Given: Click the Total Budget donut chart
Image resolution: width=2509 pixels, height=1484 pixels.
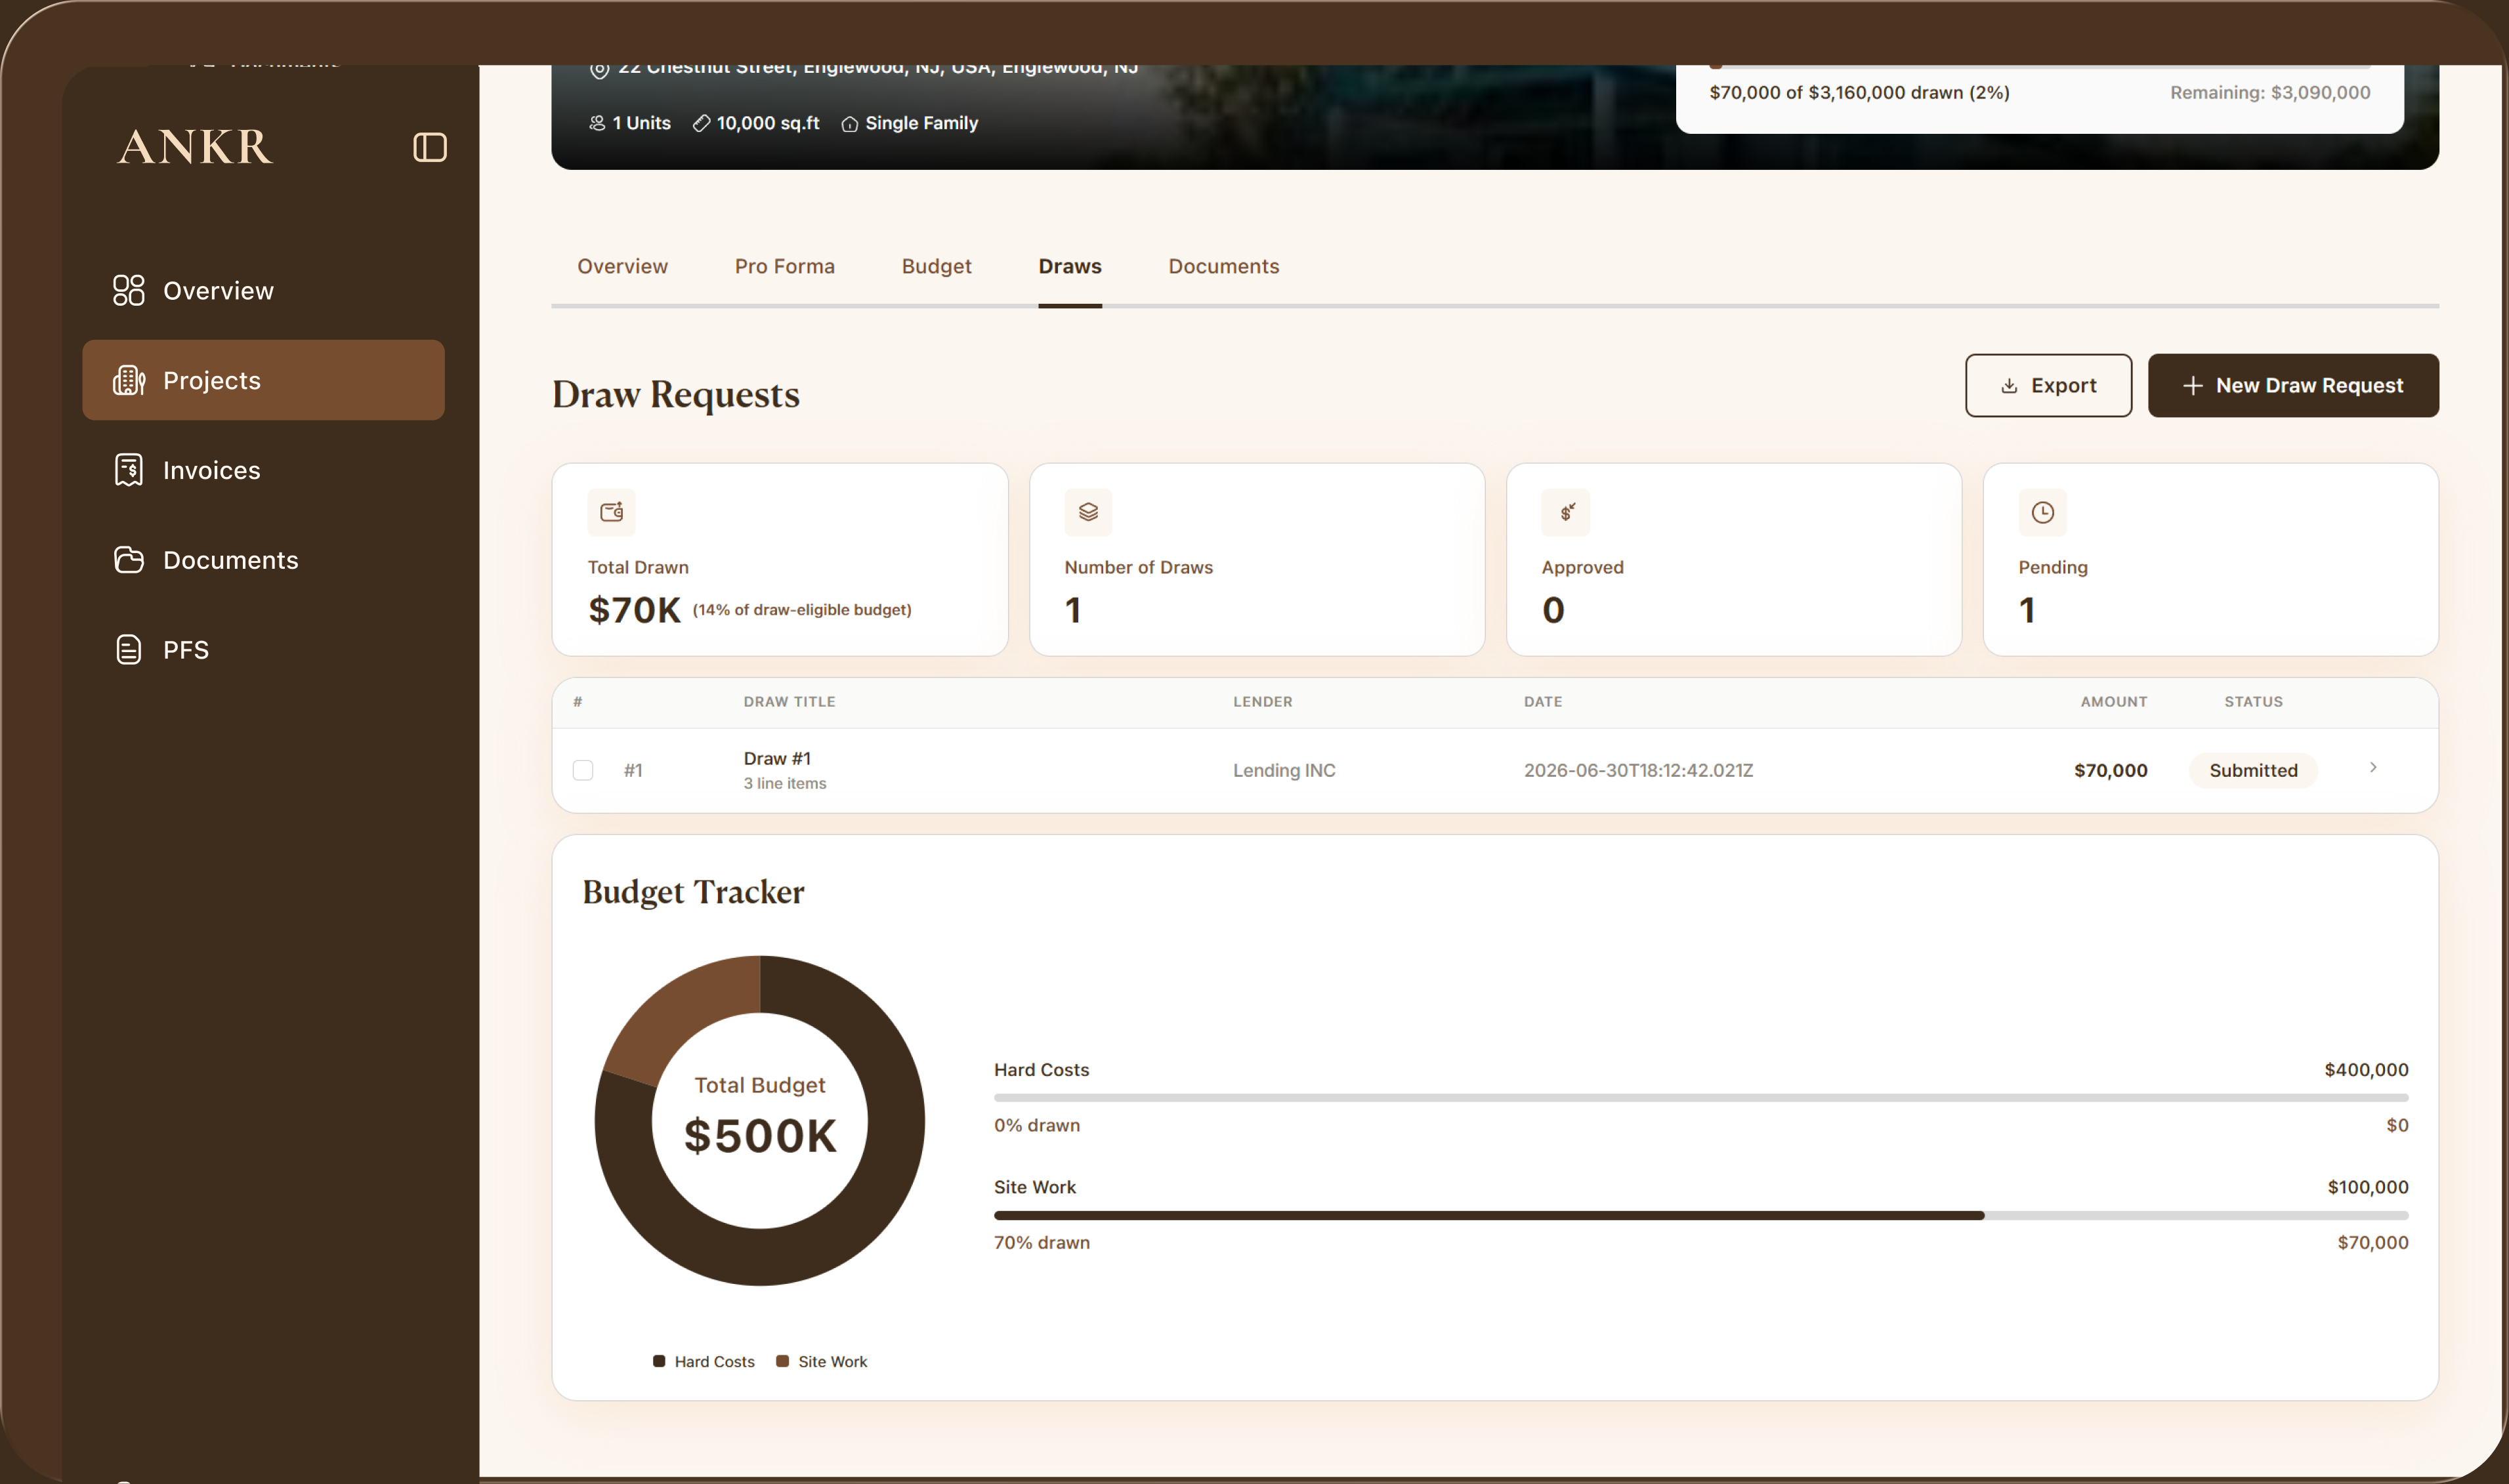Looking at the screenshot, I should (759, 1121).
